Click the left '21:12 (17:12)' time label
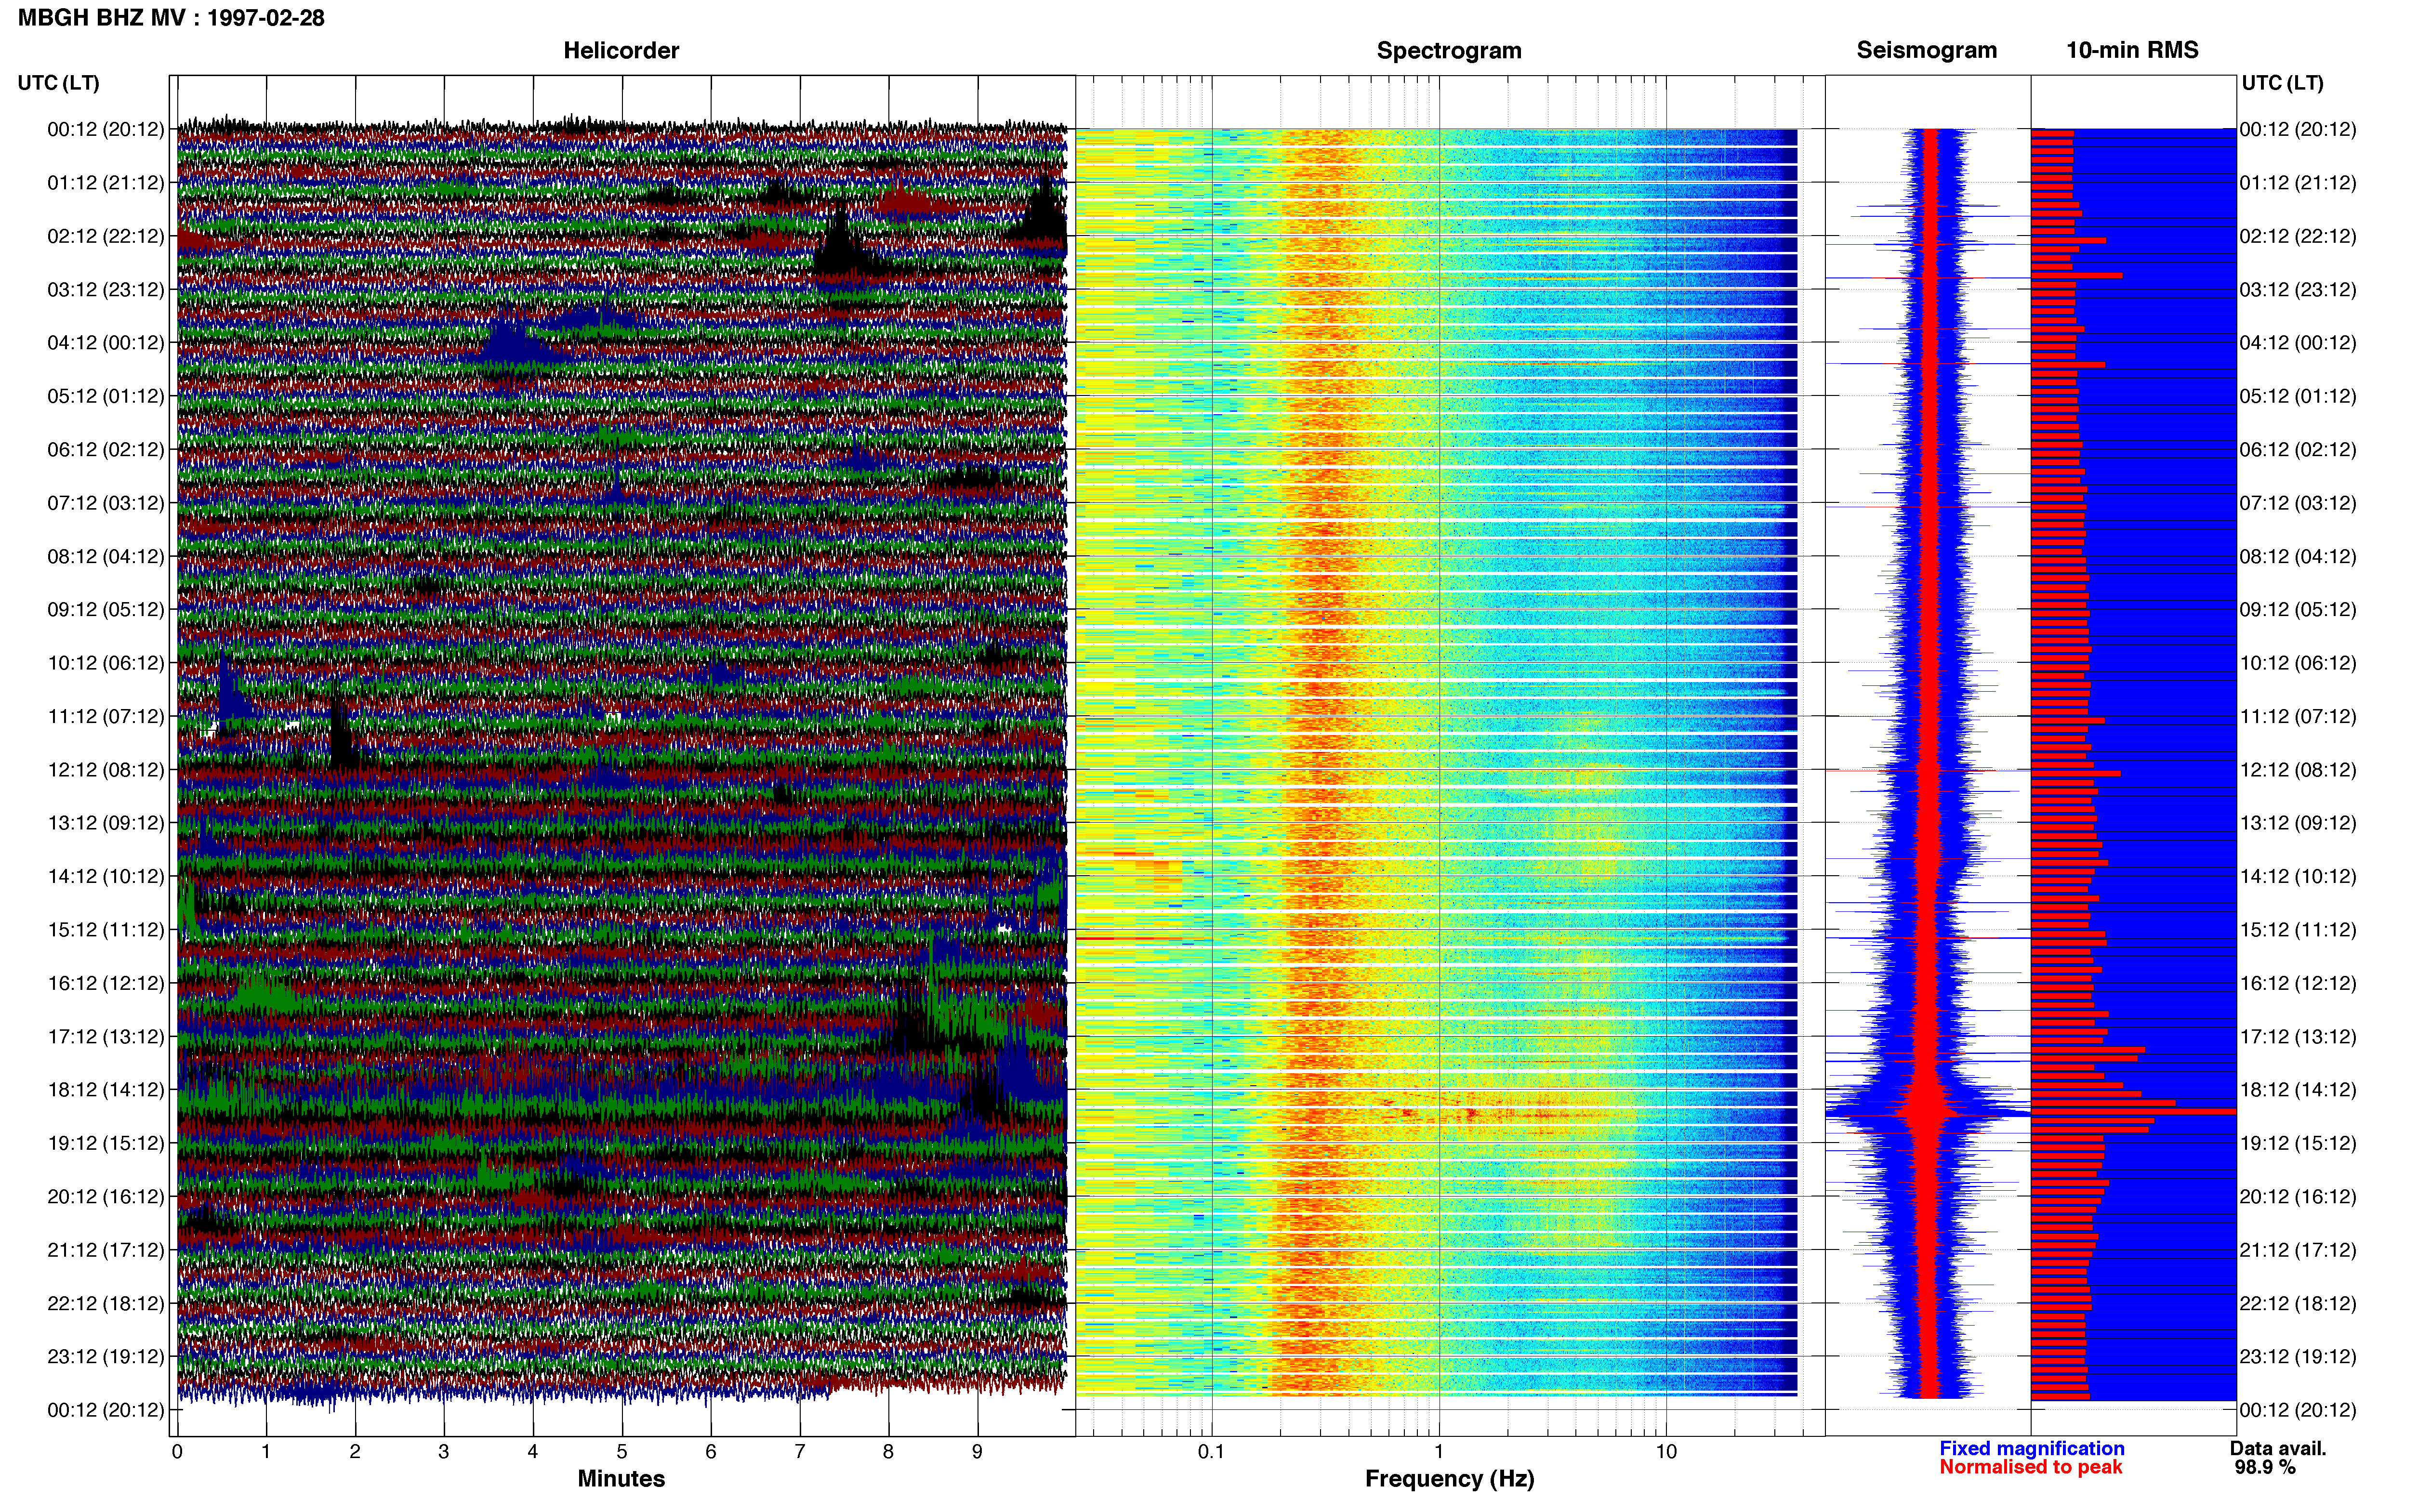The height and width of the screenshot is (1512, 2418). pyautogui.click(x=106, y=1250)
